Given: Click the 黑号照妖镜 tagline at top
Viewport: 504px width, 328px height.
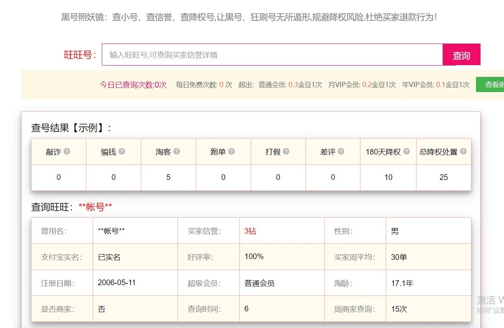Looking at the screenshot, I should 249,17.
